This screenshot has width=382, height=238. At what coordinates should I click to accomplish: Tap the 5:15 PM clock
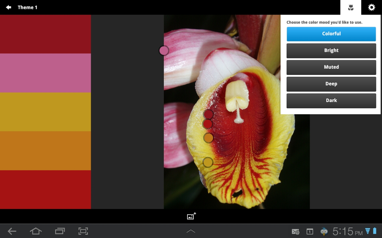(x=348, y=231)
